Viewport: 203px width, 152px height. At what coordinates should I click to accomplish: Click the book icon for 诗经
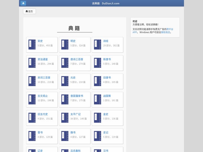coord(98,44)
